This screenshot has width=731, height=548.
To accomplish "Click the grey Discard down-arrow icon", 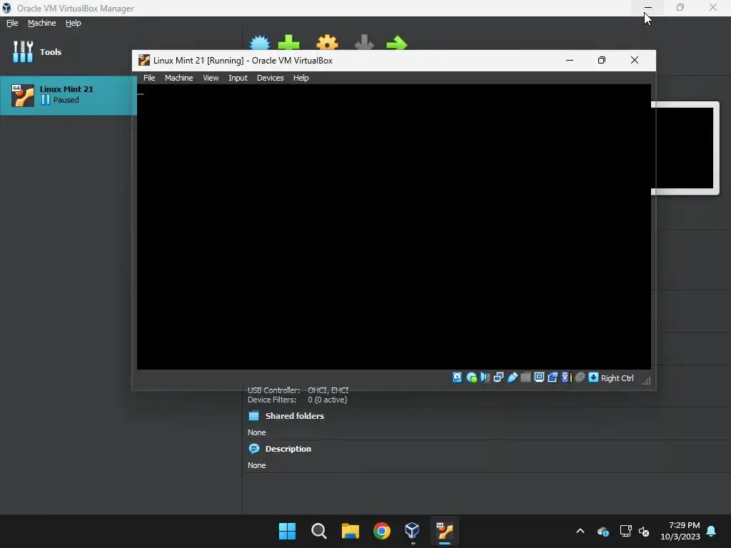I will point(364,42).
